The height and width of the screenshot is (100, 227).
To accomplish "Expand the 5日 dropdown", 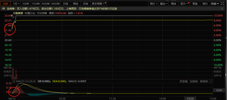I will (x=16, y=4).
